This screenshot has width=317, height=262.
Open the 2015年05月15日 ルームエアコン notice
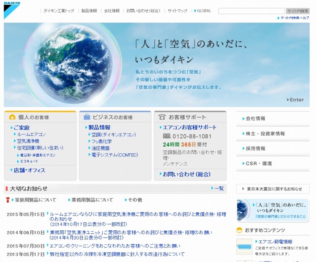pyautogui.click(x=138, y=219)
